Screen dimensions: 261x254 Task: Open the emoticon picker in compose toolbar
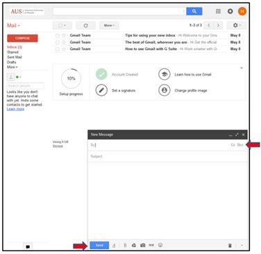tap(160, 245)
